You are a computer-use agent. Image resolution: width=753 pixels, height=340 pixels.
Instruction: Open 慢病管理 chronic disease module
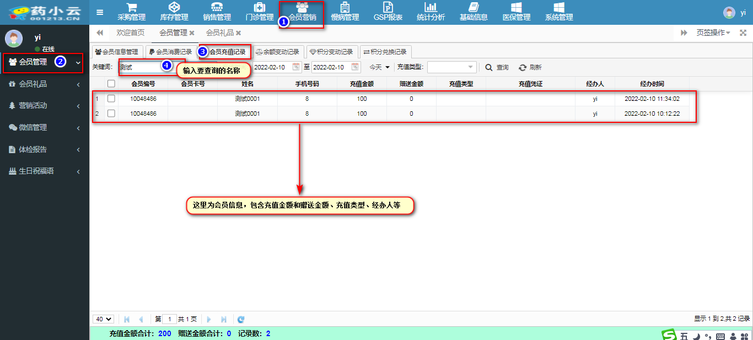pos(345,12)
